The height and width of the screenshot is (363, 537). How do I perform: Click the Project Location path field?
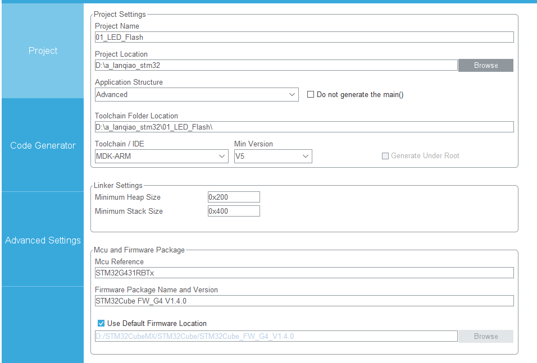(x=276, y=65)
